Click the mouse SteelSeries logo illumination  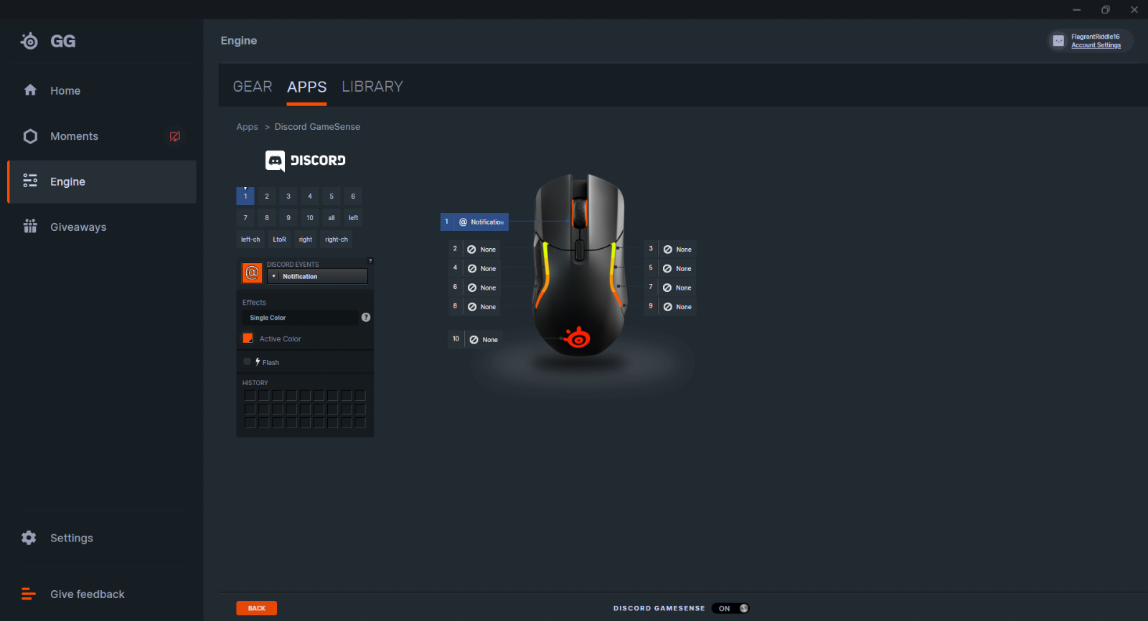(578, 336)
